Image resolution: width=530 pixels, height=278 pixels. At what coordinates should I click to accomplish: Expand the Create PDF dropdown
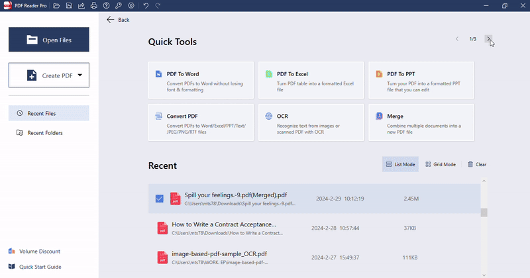point(80,75)
